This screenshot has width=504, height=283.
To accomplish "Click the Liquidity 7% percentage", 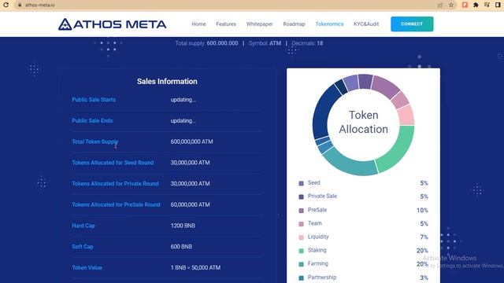I will click(x=424, y=237).
